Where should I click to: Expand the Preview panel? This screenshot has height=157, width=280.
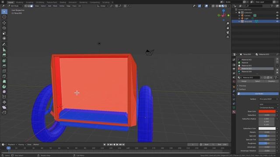[242, 86]
